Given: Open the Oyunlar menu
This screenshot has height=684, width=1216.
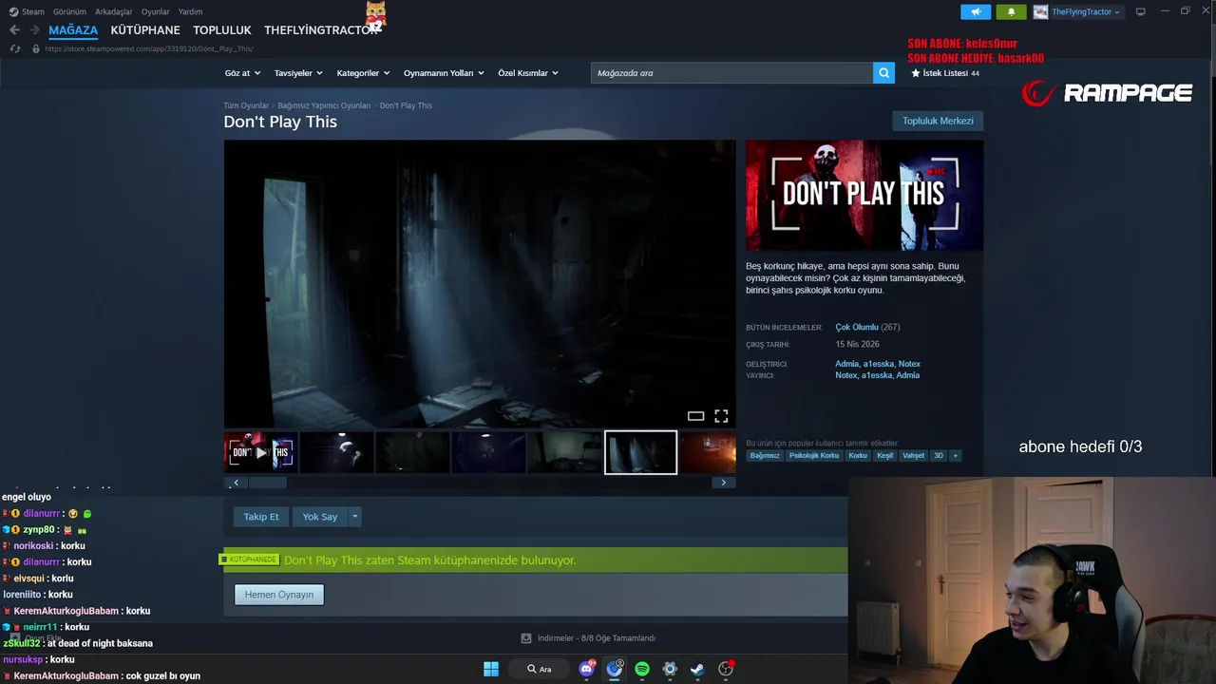Looking at the screenshot, I should click(155, 11).
